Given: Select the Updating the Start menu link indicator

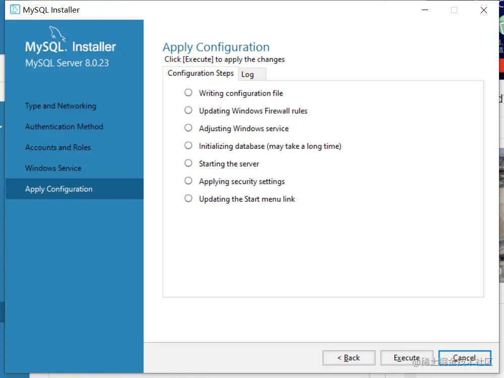Looking at the screenshot, I should point(188,198).
